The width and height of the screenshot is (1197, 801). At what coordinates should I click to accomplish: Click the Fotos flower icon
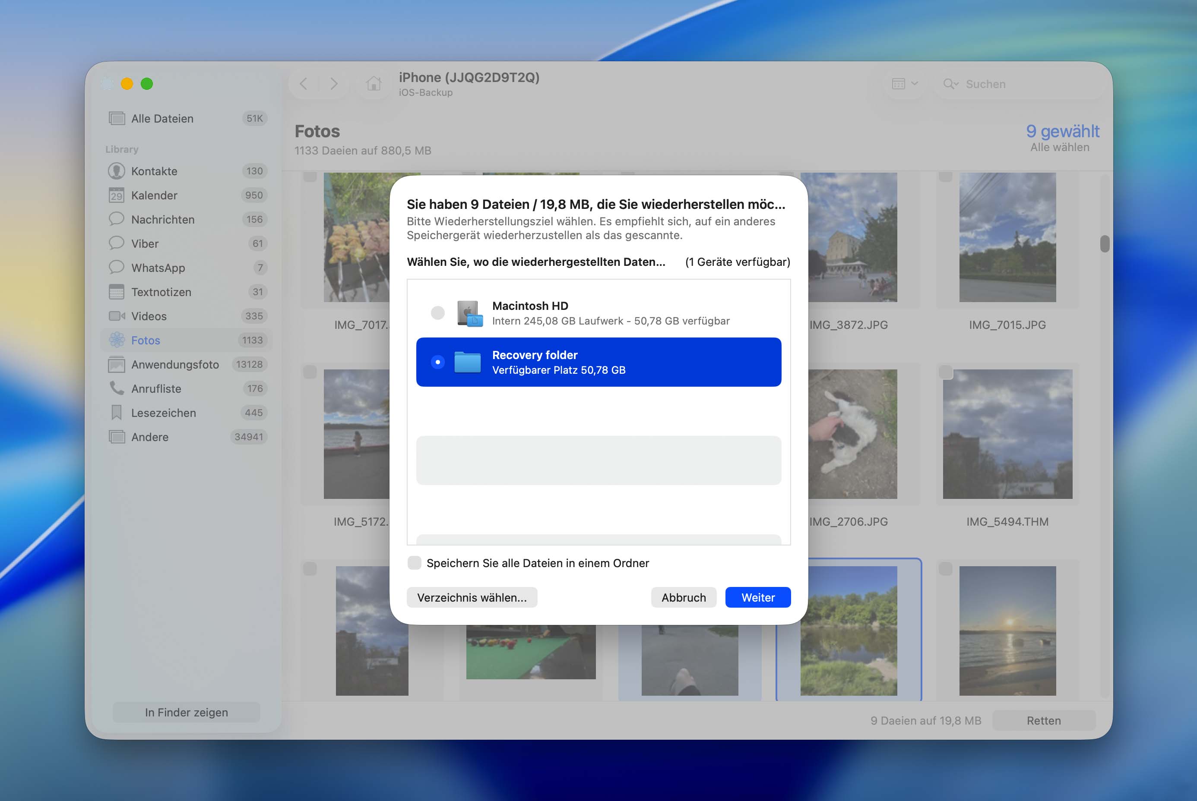(x=117, y=340)
